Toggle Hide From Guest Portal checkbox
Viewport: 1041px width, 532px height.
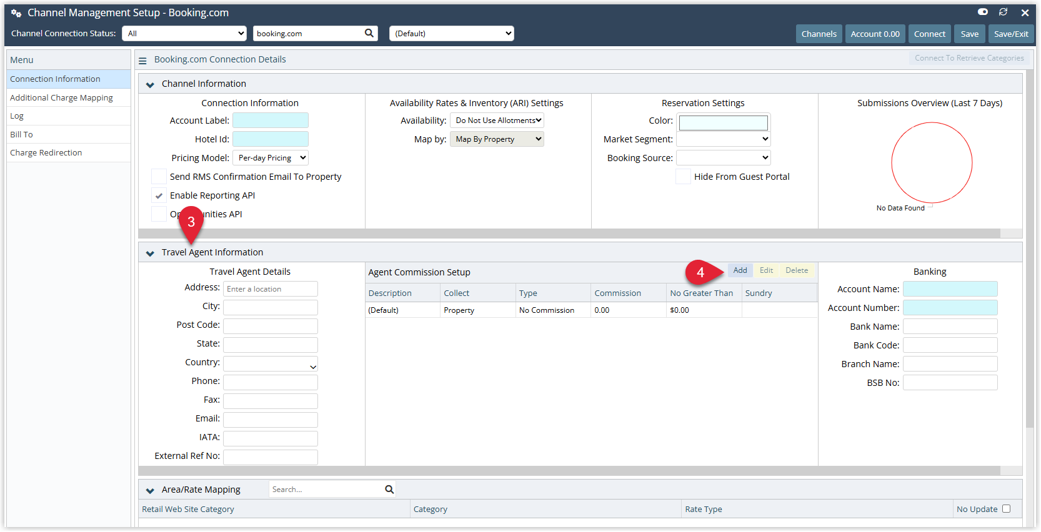pyautogui.click(x=684, y=177)
